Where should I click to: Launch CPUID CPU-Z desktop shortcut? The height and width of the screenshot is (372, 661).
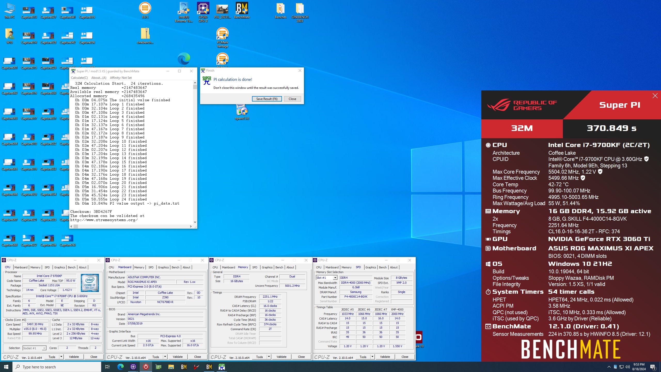click(x=203, y=12)
